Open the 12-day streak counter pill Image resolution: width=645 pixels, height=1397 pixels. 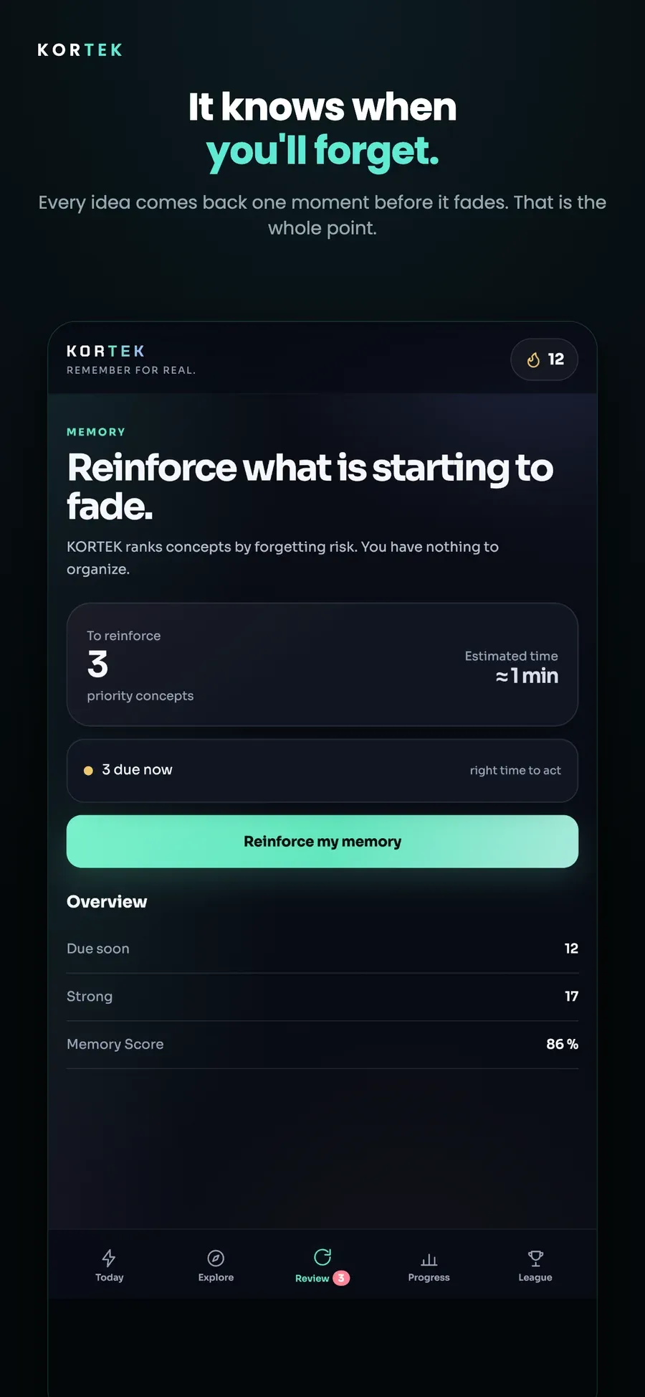click(545, 359)
